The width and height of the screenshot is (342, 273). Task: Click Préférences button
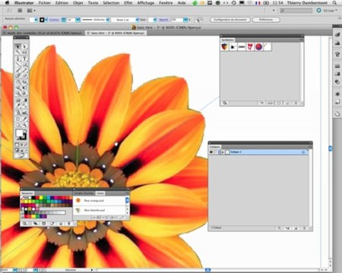click(266, 20)
